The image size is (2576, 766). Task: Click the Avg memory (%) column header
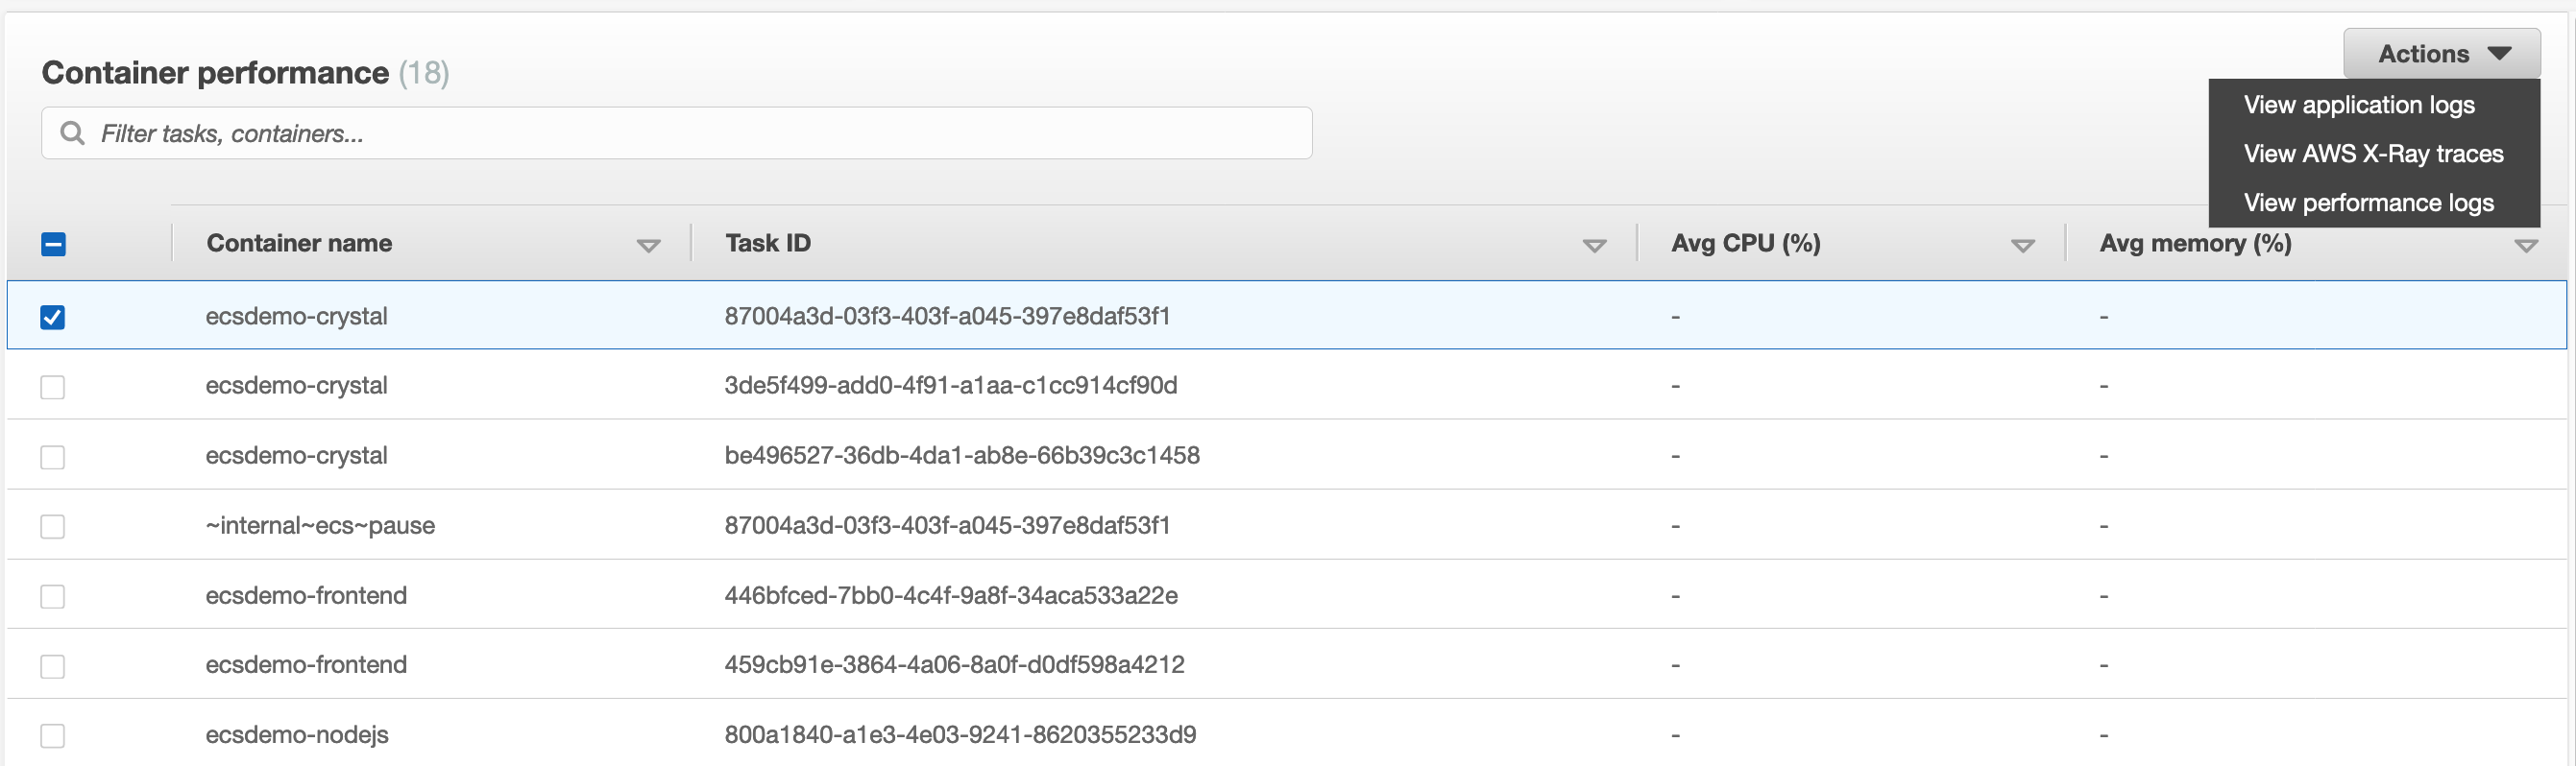pos(2195,243)
